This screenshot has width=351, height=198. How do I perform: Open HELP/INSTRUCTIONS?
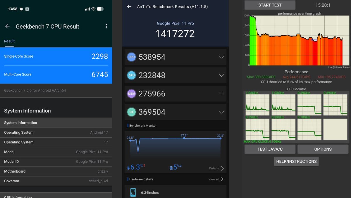coord(296,161)
